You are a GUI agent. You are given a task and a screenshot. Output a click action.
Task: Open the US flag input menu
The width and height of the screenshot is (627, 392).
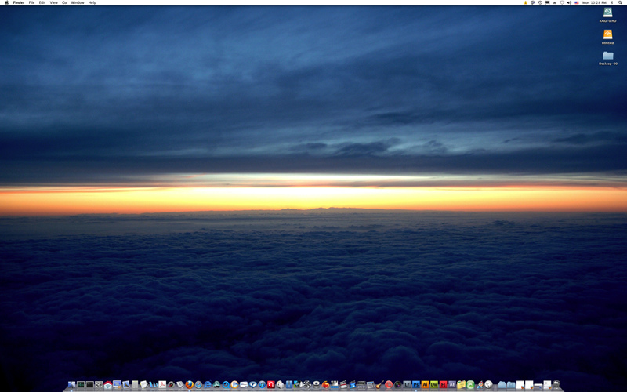[577, 2]
